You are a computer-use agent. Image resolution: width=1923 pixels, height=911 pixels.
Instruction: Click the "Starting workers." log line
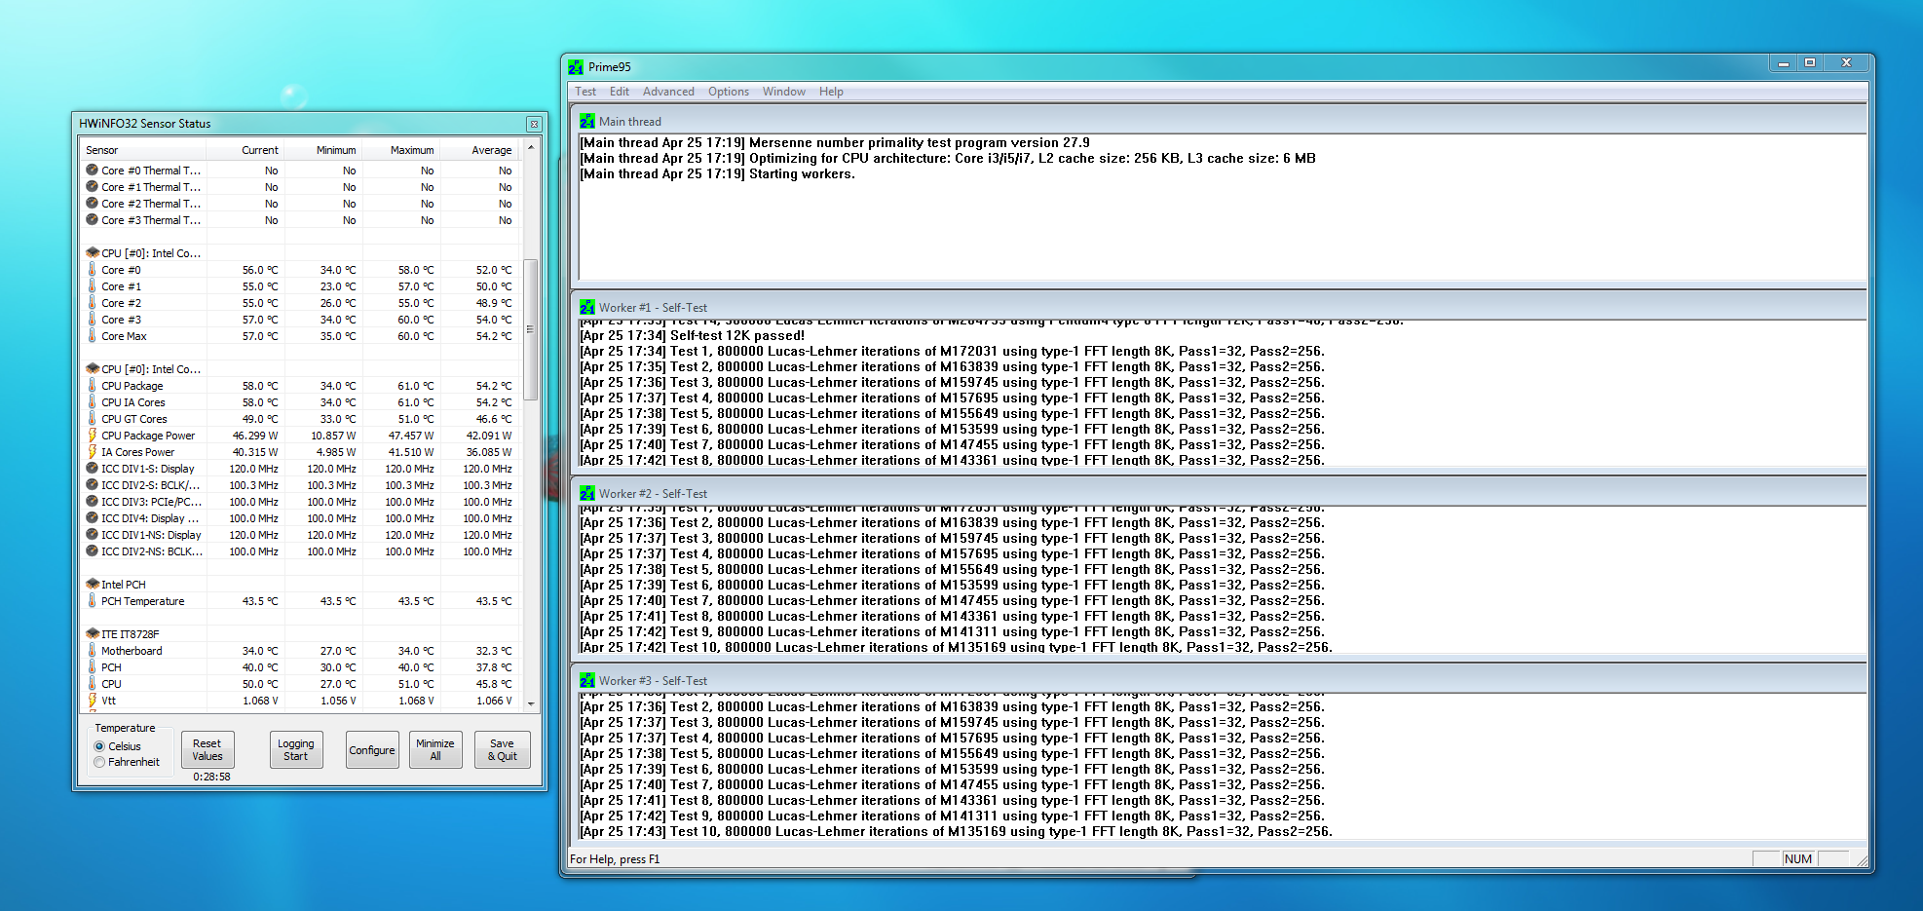(x=717, y=174)
